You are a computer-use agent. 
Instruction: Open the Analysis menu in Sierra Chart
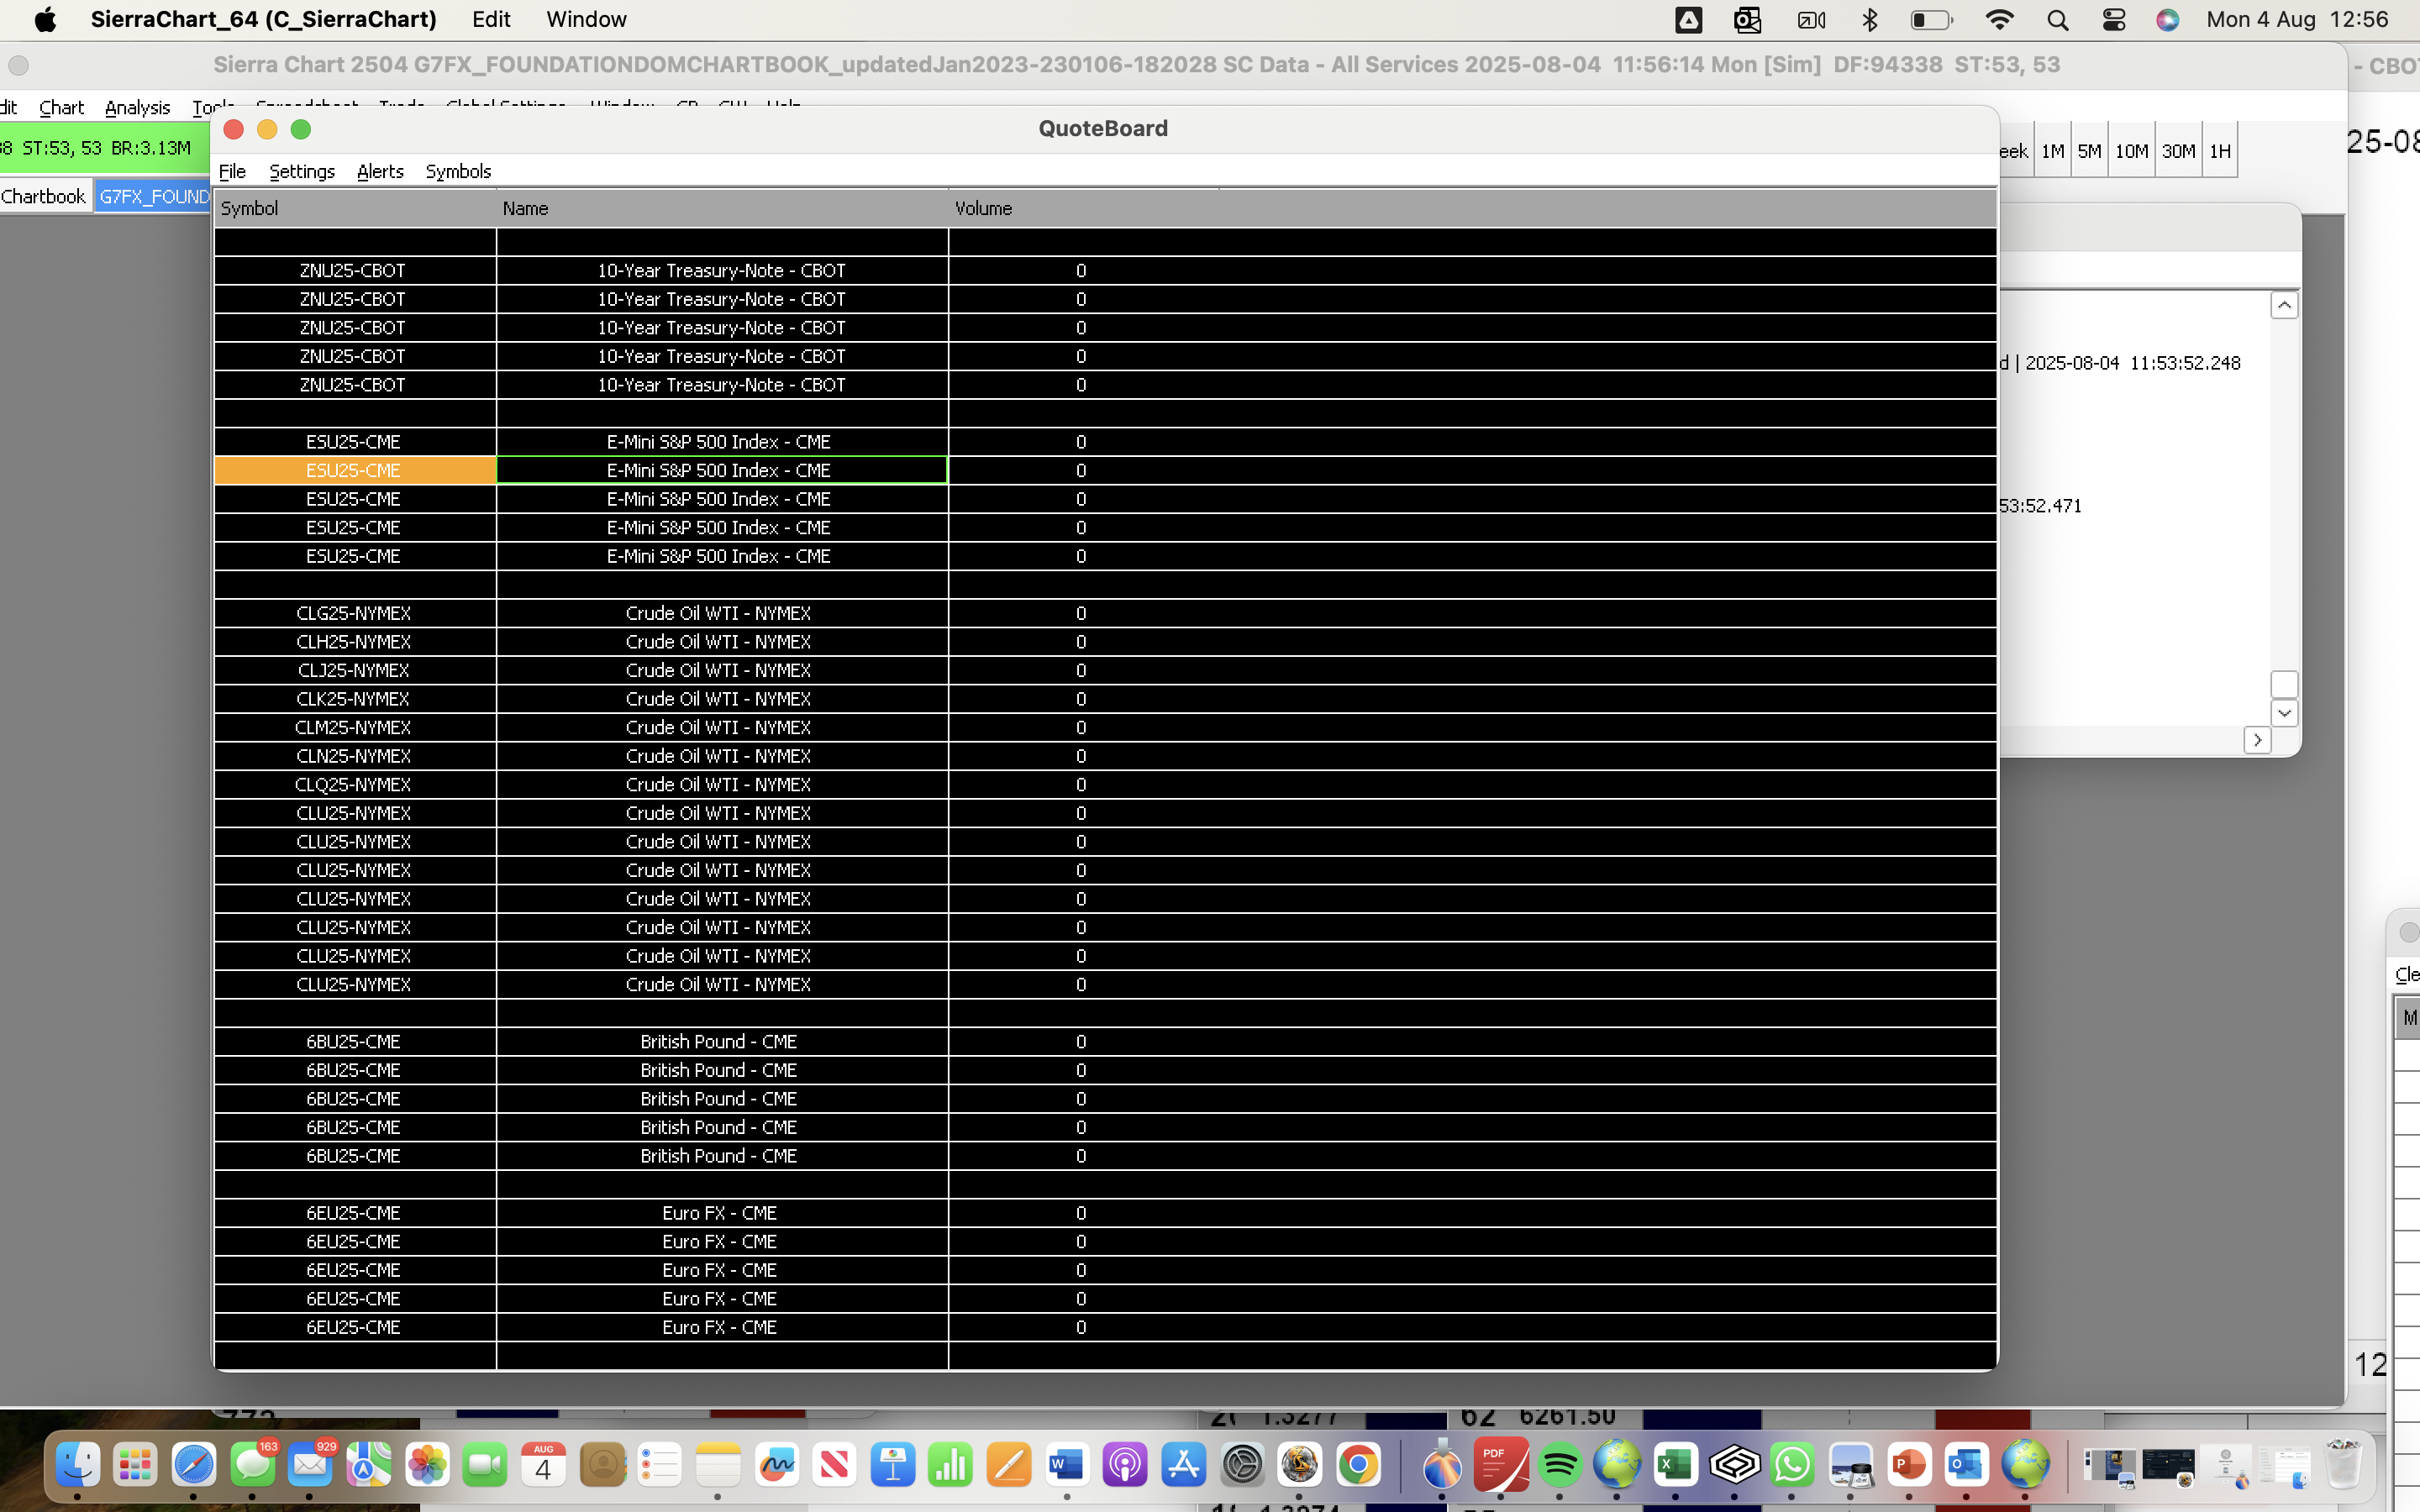(x=137, y=107)
